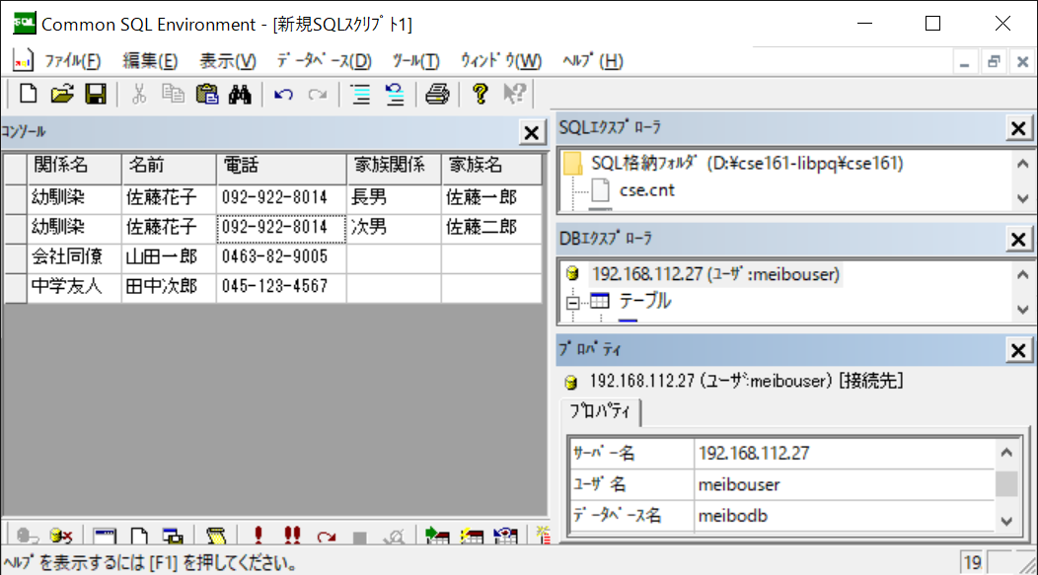Open the ファイル(F) menu

click(x=72, y=61)
